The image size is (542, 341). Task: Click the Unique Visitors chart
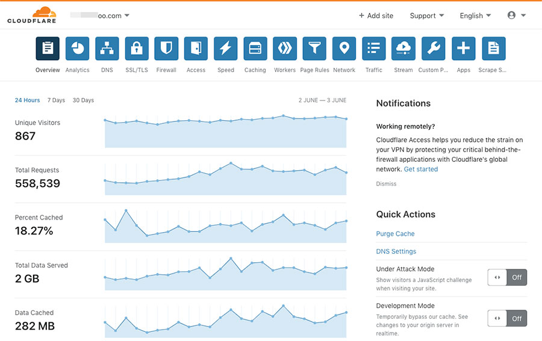click(x=226, y=132)
